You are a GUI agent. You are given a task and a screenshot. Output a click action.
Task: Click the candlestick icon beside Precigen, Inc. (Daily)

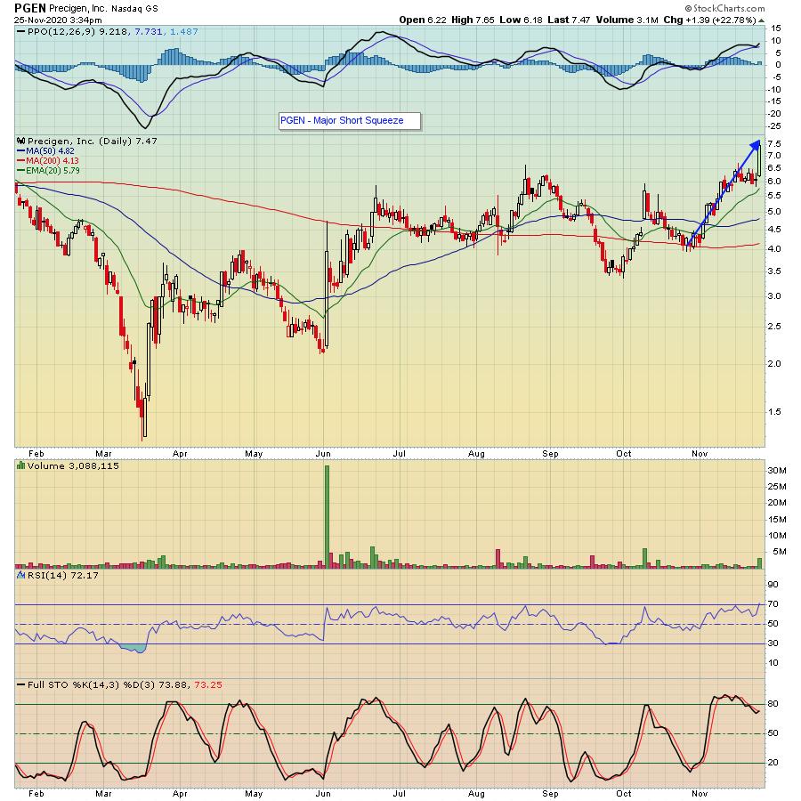tap(21, 141)
